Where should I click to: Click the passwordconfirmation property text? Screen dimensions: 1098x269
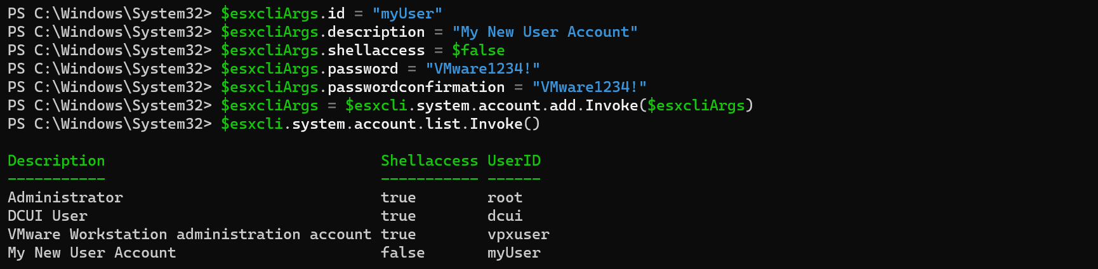(x=416, y=87)
